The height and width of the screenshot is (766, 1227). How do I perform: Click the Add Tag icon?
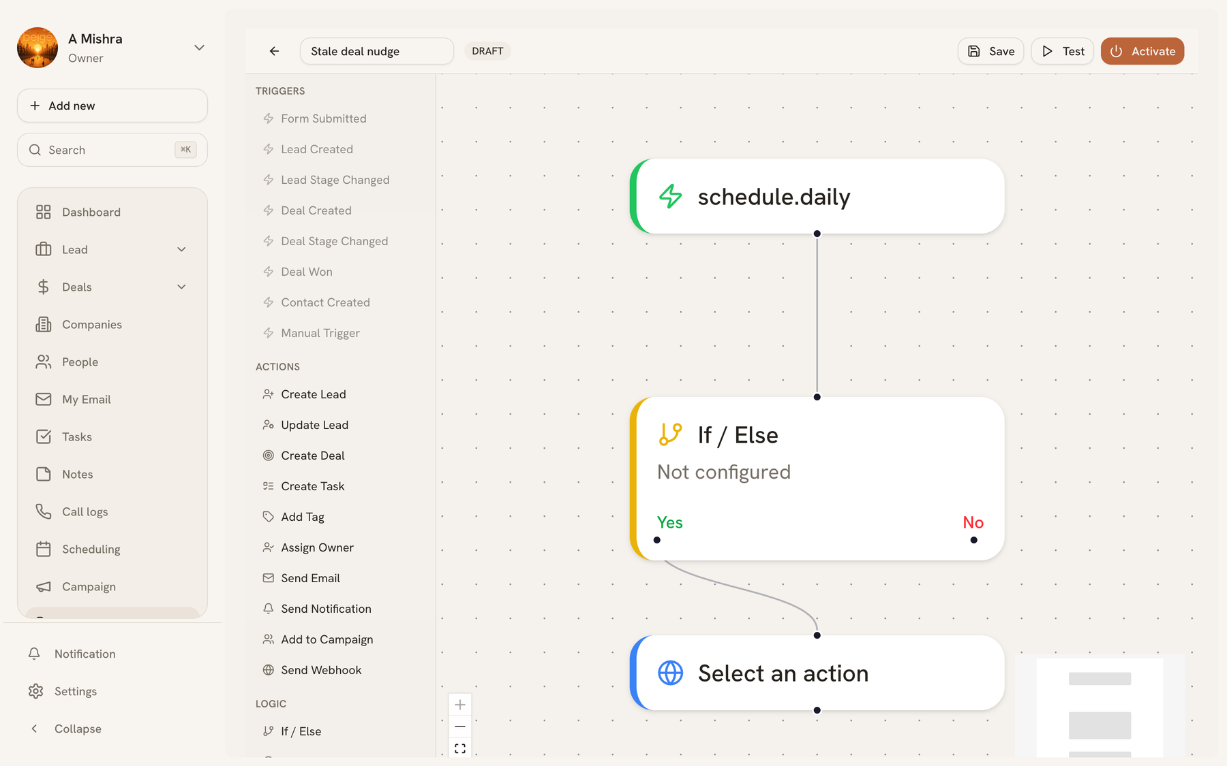(x=269, y=517)
